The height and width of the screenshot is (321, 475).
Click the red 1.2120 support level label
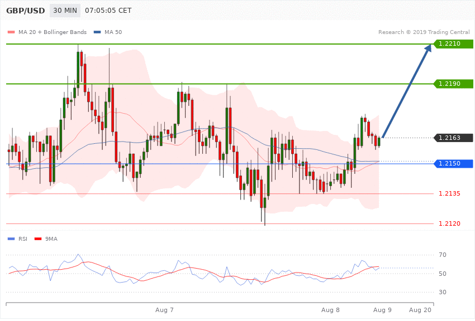coord(449,224)
